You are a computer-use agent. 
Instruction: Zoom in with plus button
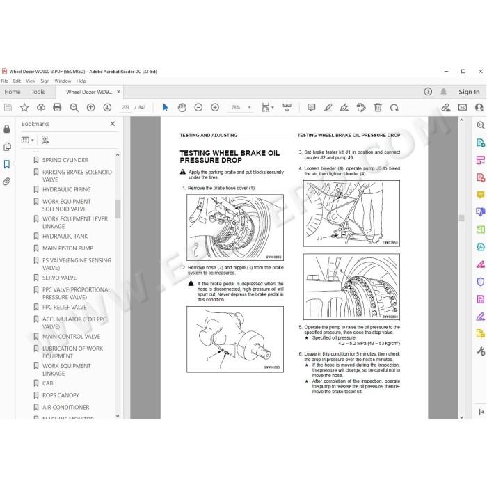click(x=215, y=107)
